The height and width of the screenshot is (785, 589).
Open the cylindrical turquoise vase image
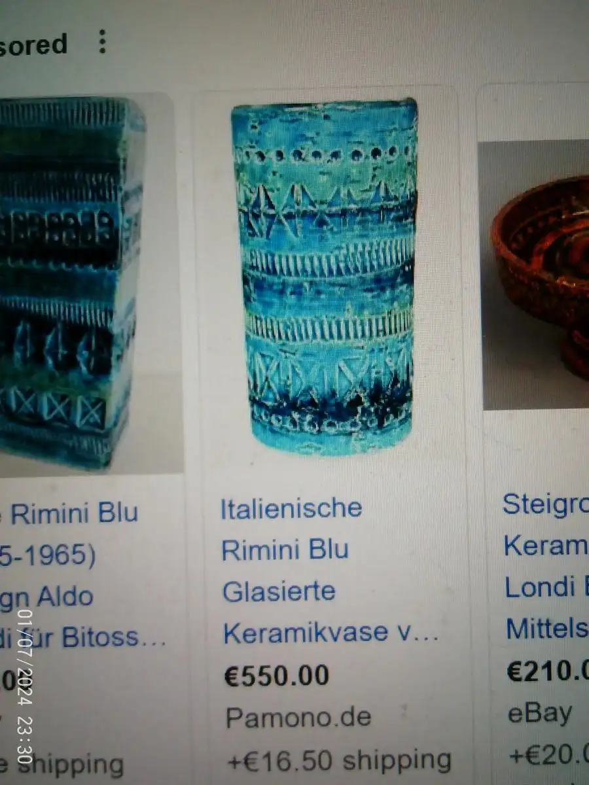325,276
